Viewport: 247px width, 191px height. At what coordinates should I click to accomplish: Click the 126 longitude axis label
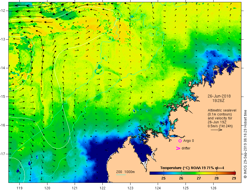213,188
